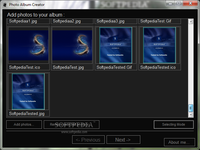
Task: Select the SoftpediaTested.ico thumbnail
Action: coord(160,45)
